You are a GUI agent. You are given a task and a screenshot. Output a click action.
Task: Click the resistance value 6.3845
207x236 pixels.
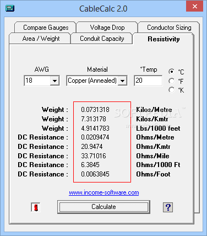[x=90, y=165]
